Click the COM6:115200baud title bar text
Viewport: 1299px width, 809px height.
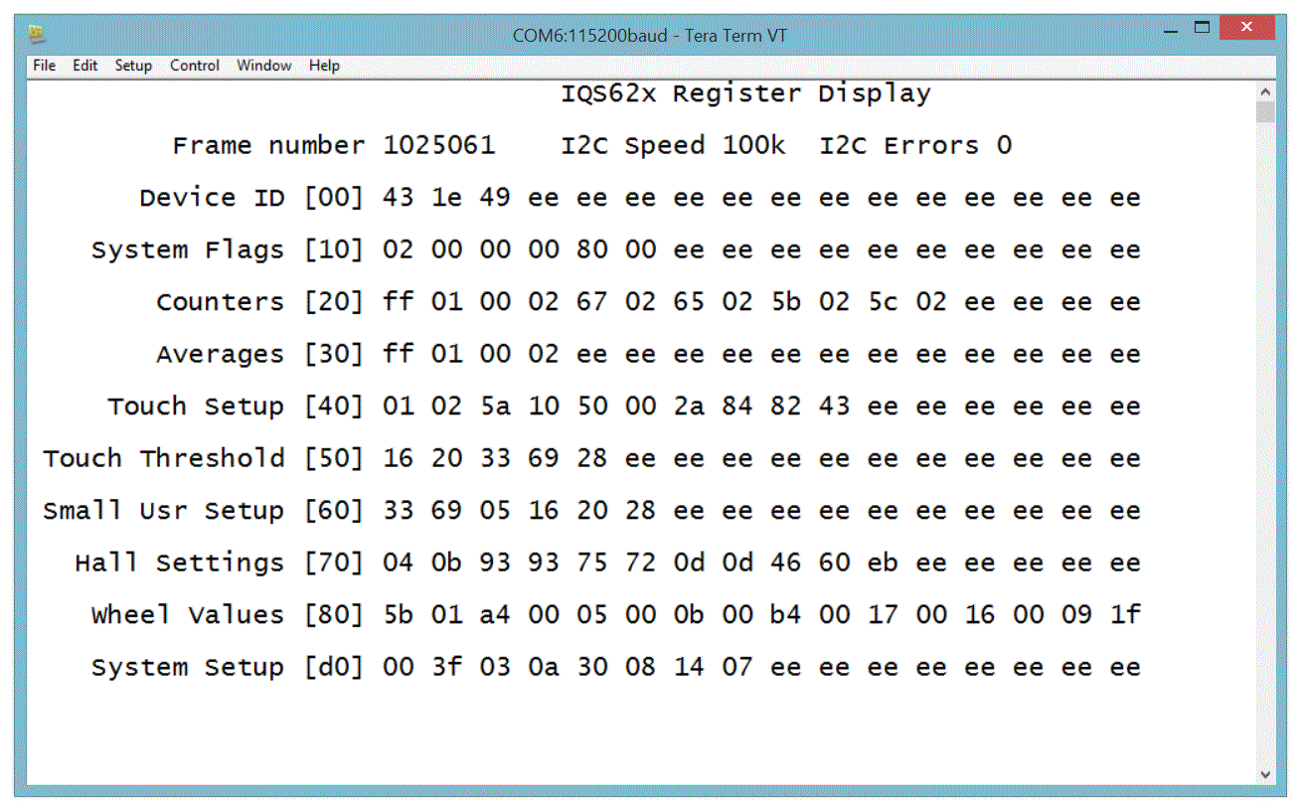[650, 36]
